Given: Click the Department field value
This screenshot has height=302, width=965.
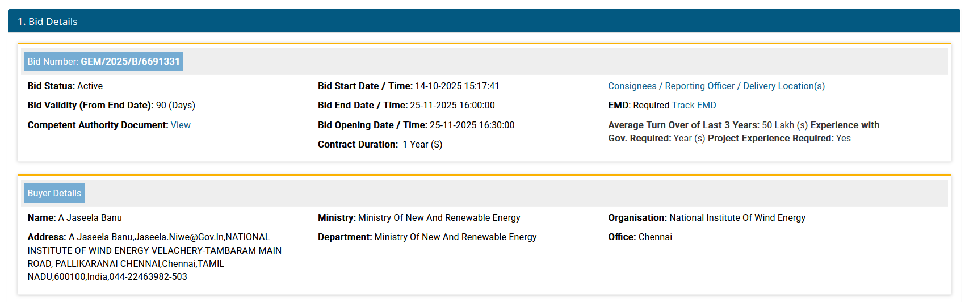Looking at the screenshot, I should [455, 237].
